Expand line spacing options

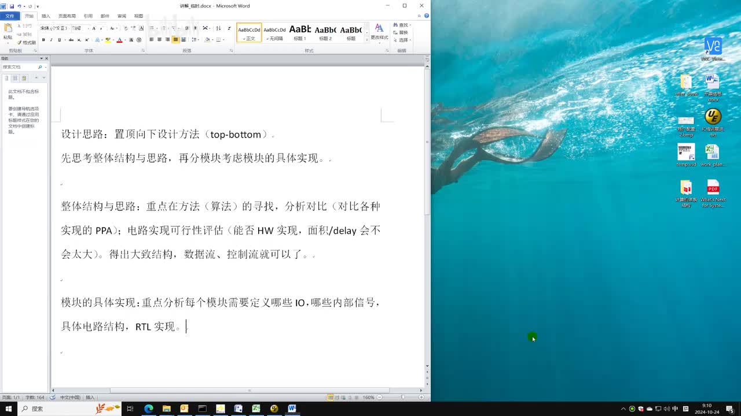pos(195,39)
